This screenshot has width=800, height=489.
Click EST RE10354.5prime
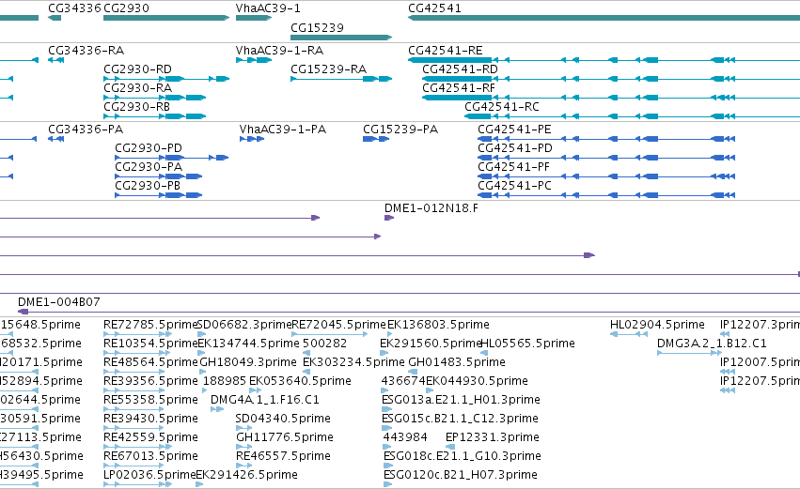(x=150, y=344)
